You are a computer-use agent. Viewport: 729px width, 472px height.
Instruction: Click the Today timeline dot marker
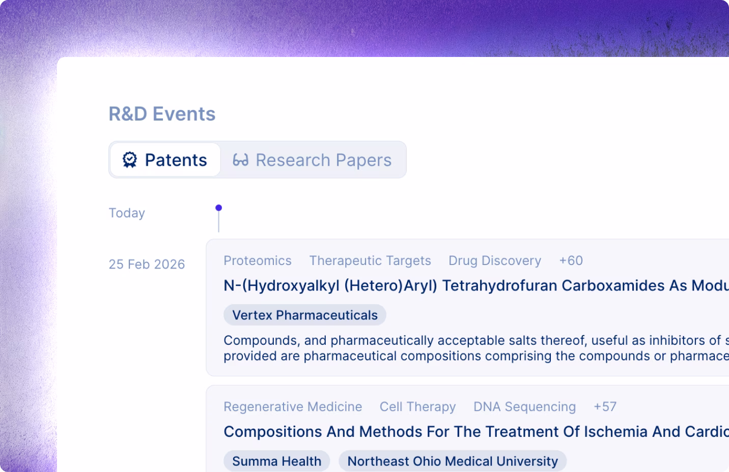pyautogui.click(x=218, y=208)
